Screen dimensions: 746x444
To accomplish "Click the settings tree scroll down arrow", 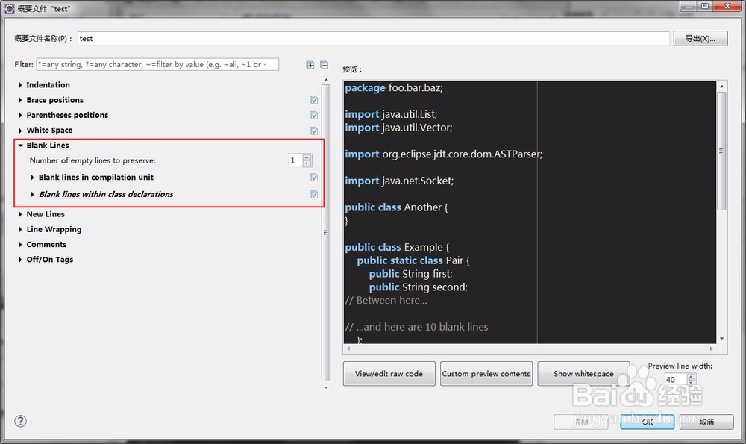I will pyautogui.click(x=326, y=387).
